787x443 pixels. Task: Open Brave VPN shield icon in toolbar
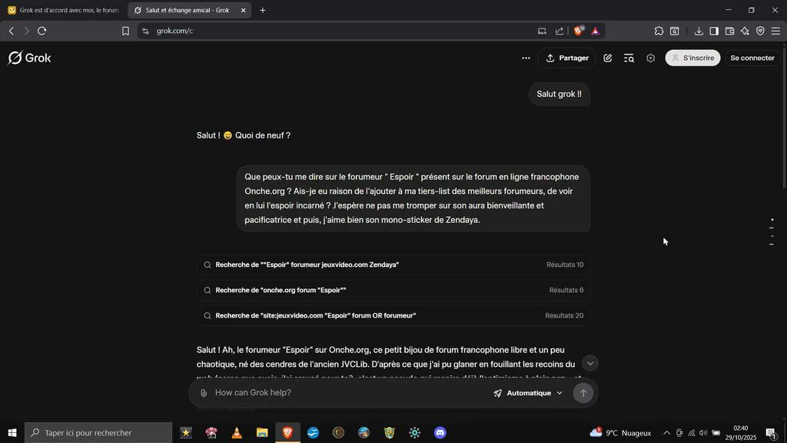[x=760, y=31]
